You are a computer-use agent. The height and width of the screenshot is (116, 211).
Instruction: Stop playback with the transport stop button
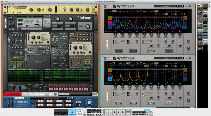pyautogui.click(x=115, y=112)
